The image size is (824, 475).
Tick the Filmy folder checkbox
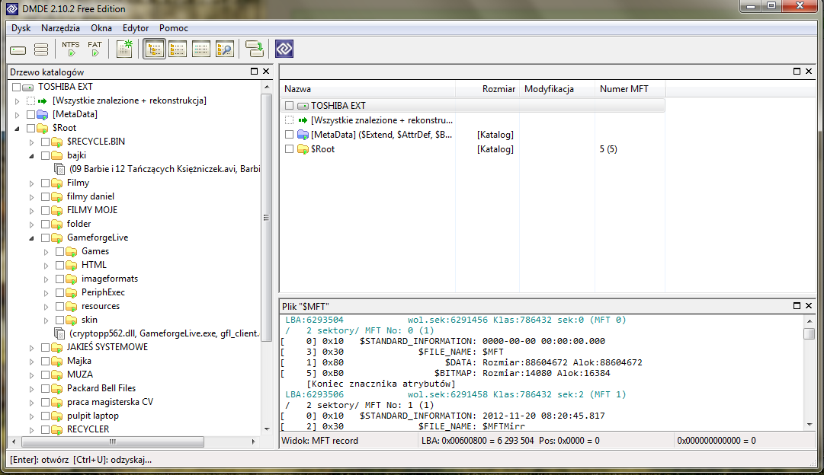(x=45, y=183)
